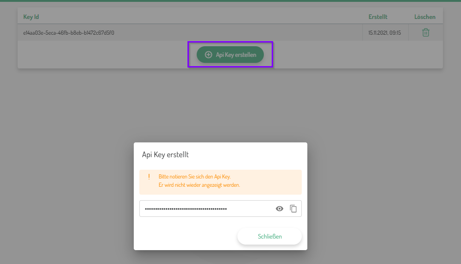Click the Key Id column header
Image resolution: width=461 pixels, height=264 pixels.
pos(31,17)
